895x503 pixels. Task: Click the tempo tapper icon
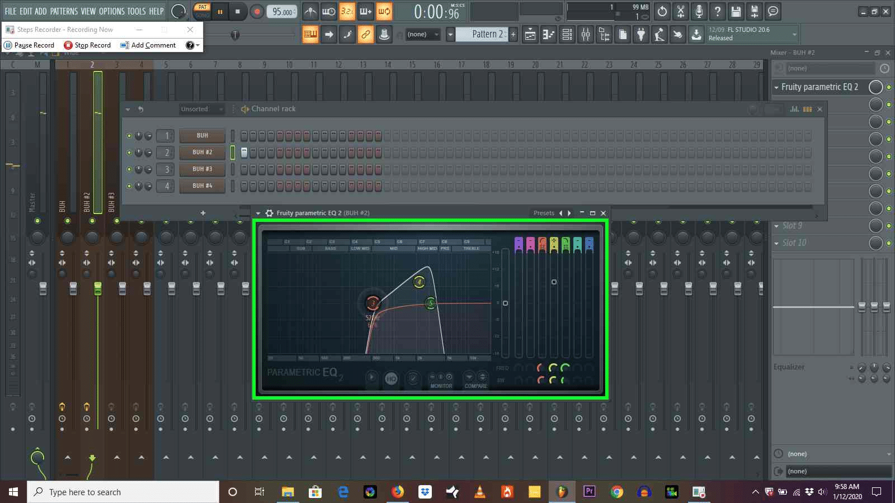(x=660, y=35)
